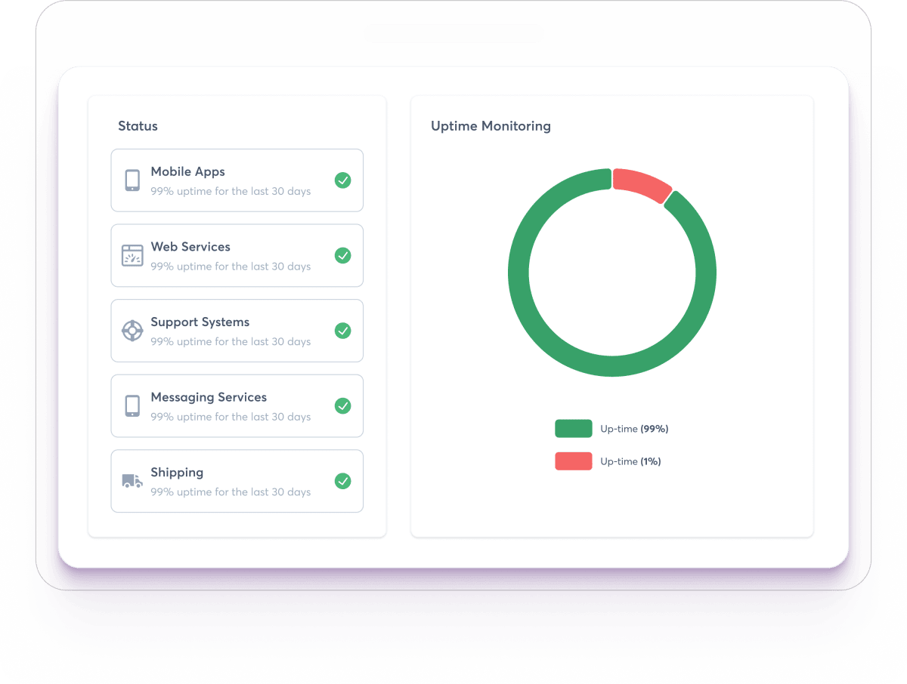Select the red 1% legend swatch
907x684 pixels.
point(574,461)
